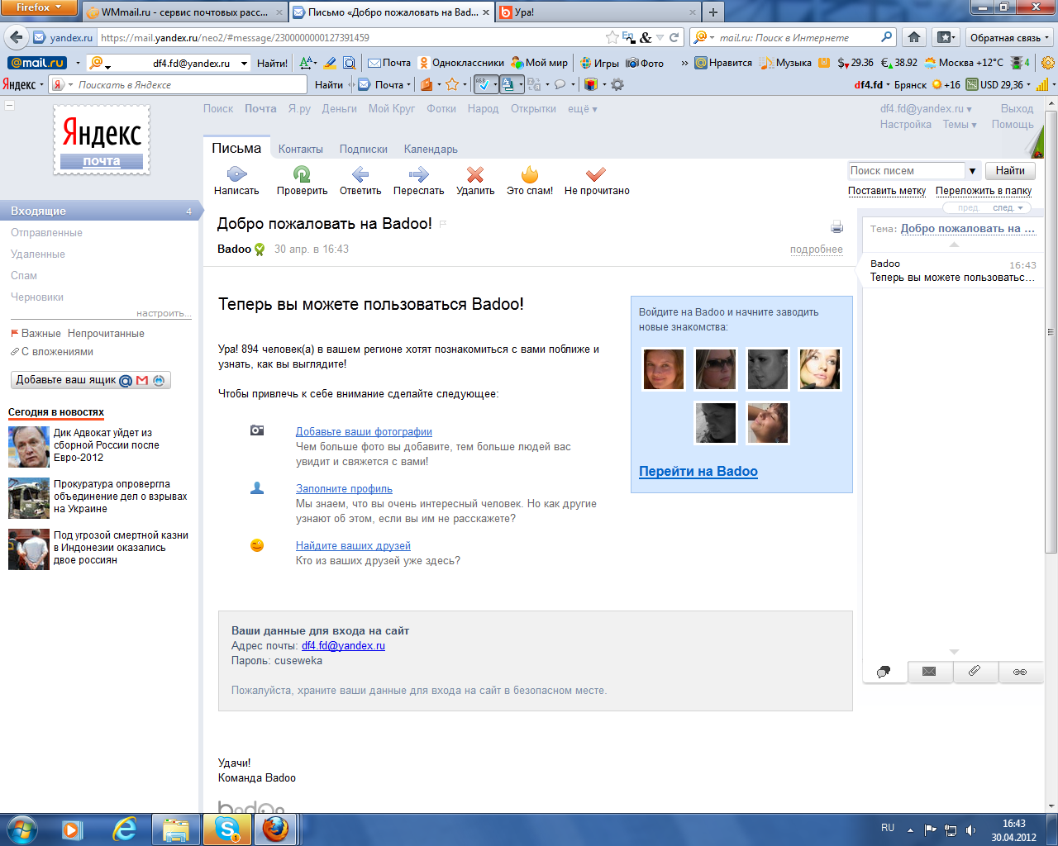Open the Firefox bookmarks dropdown button

click(x=945, y=37)
